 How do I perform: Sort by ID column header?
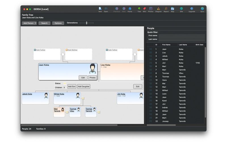(156, 45)
